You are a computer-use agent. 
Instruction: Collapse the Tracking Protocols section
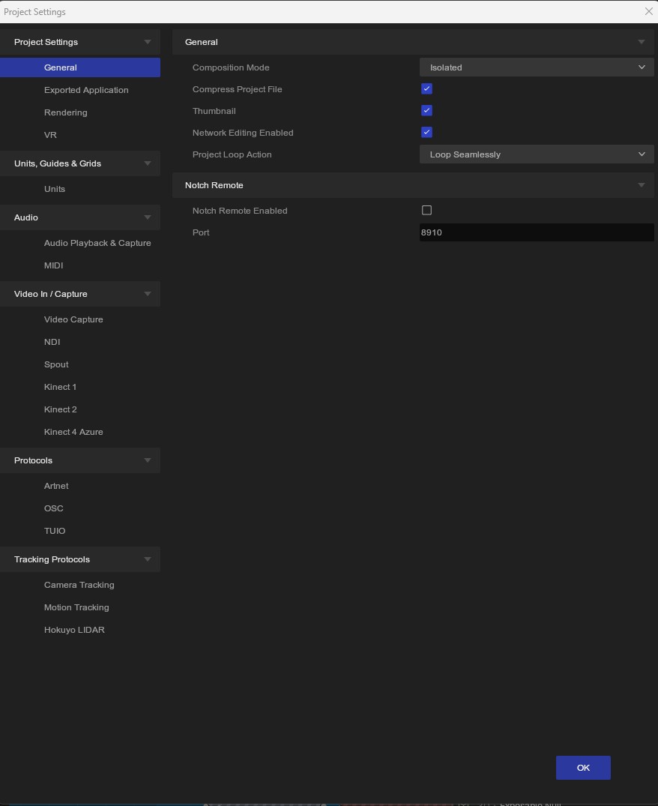pos(148,559)
